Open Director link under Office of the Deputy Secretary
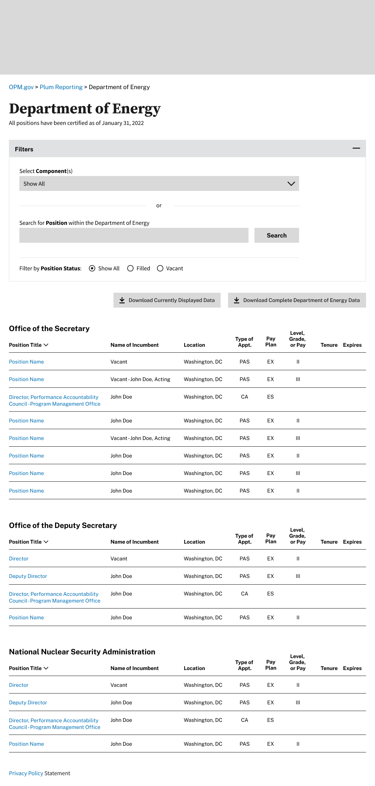The image size is (375, 786). click(19, 559)
